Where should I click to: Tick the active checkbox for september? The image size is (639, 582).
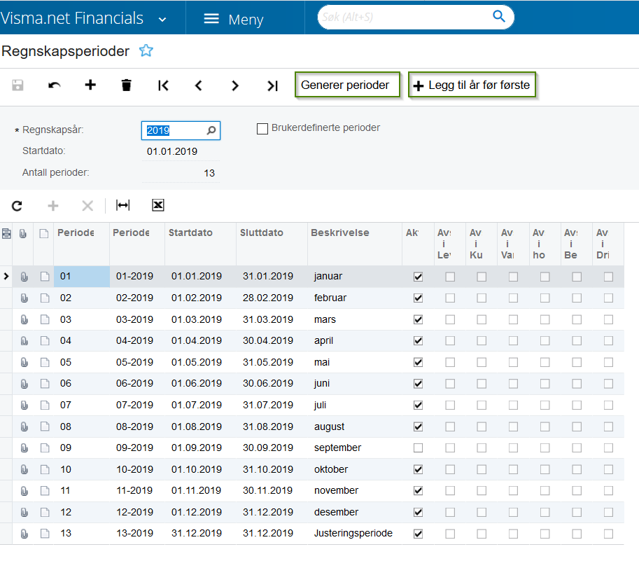(x=418, y=448)
